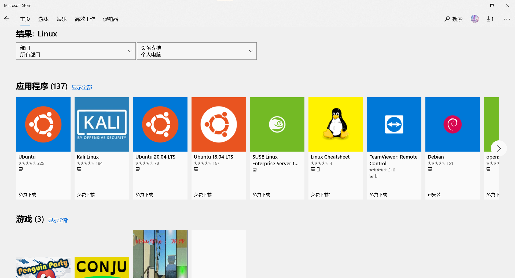515x278 pixels.
Task: Click 免费下载 under Linux Cheatsheet
Action: (x=321, y=195)
